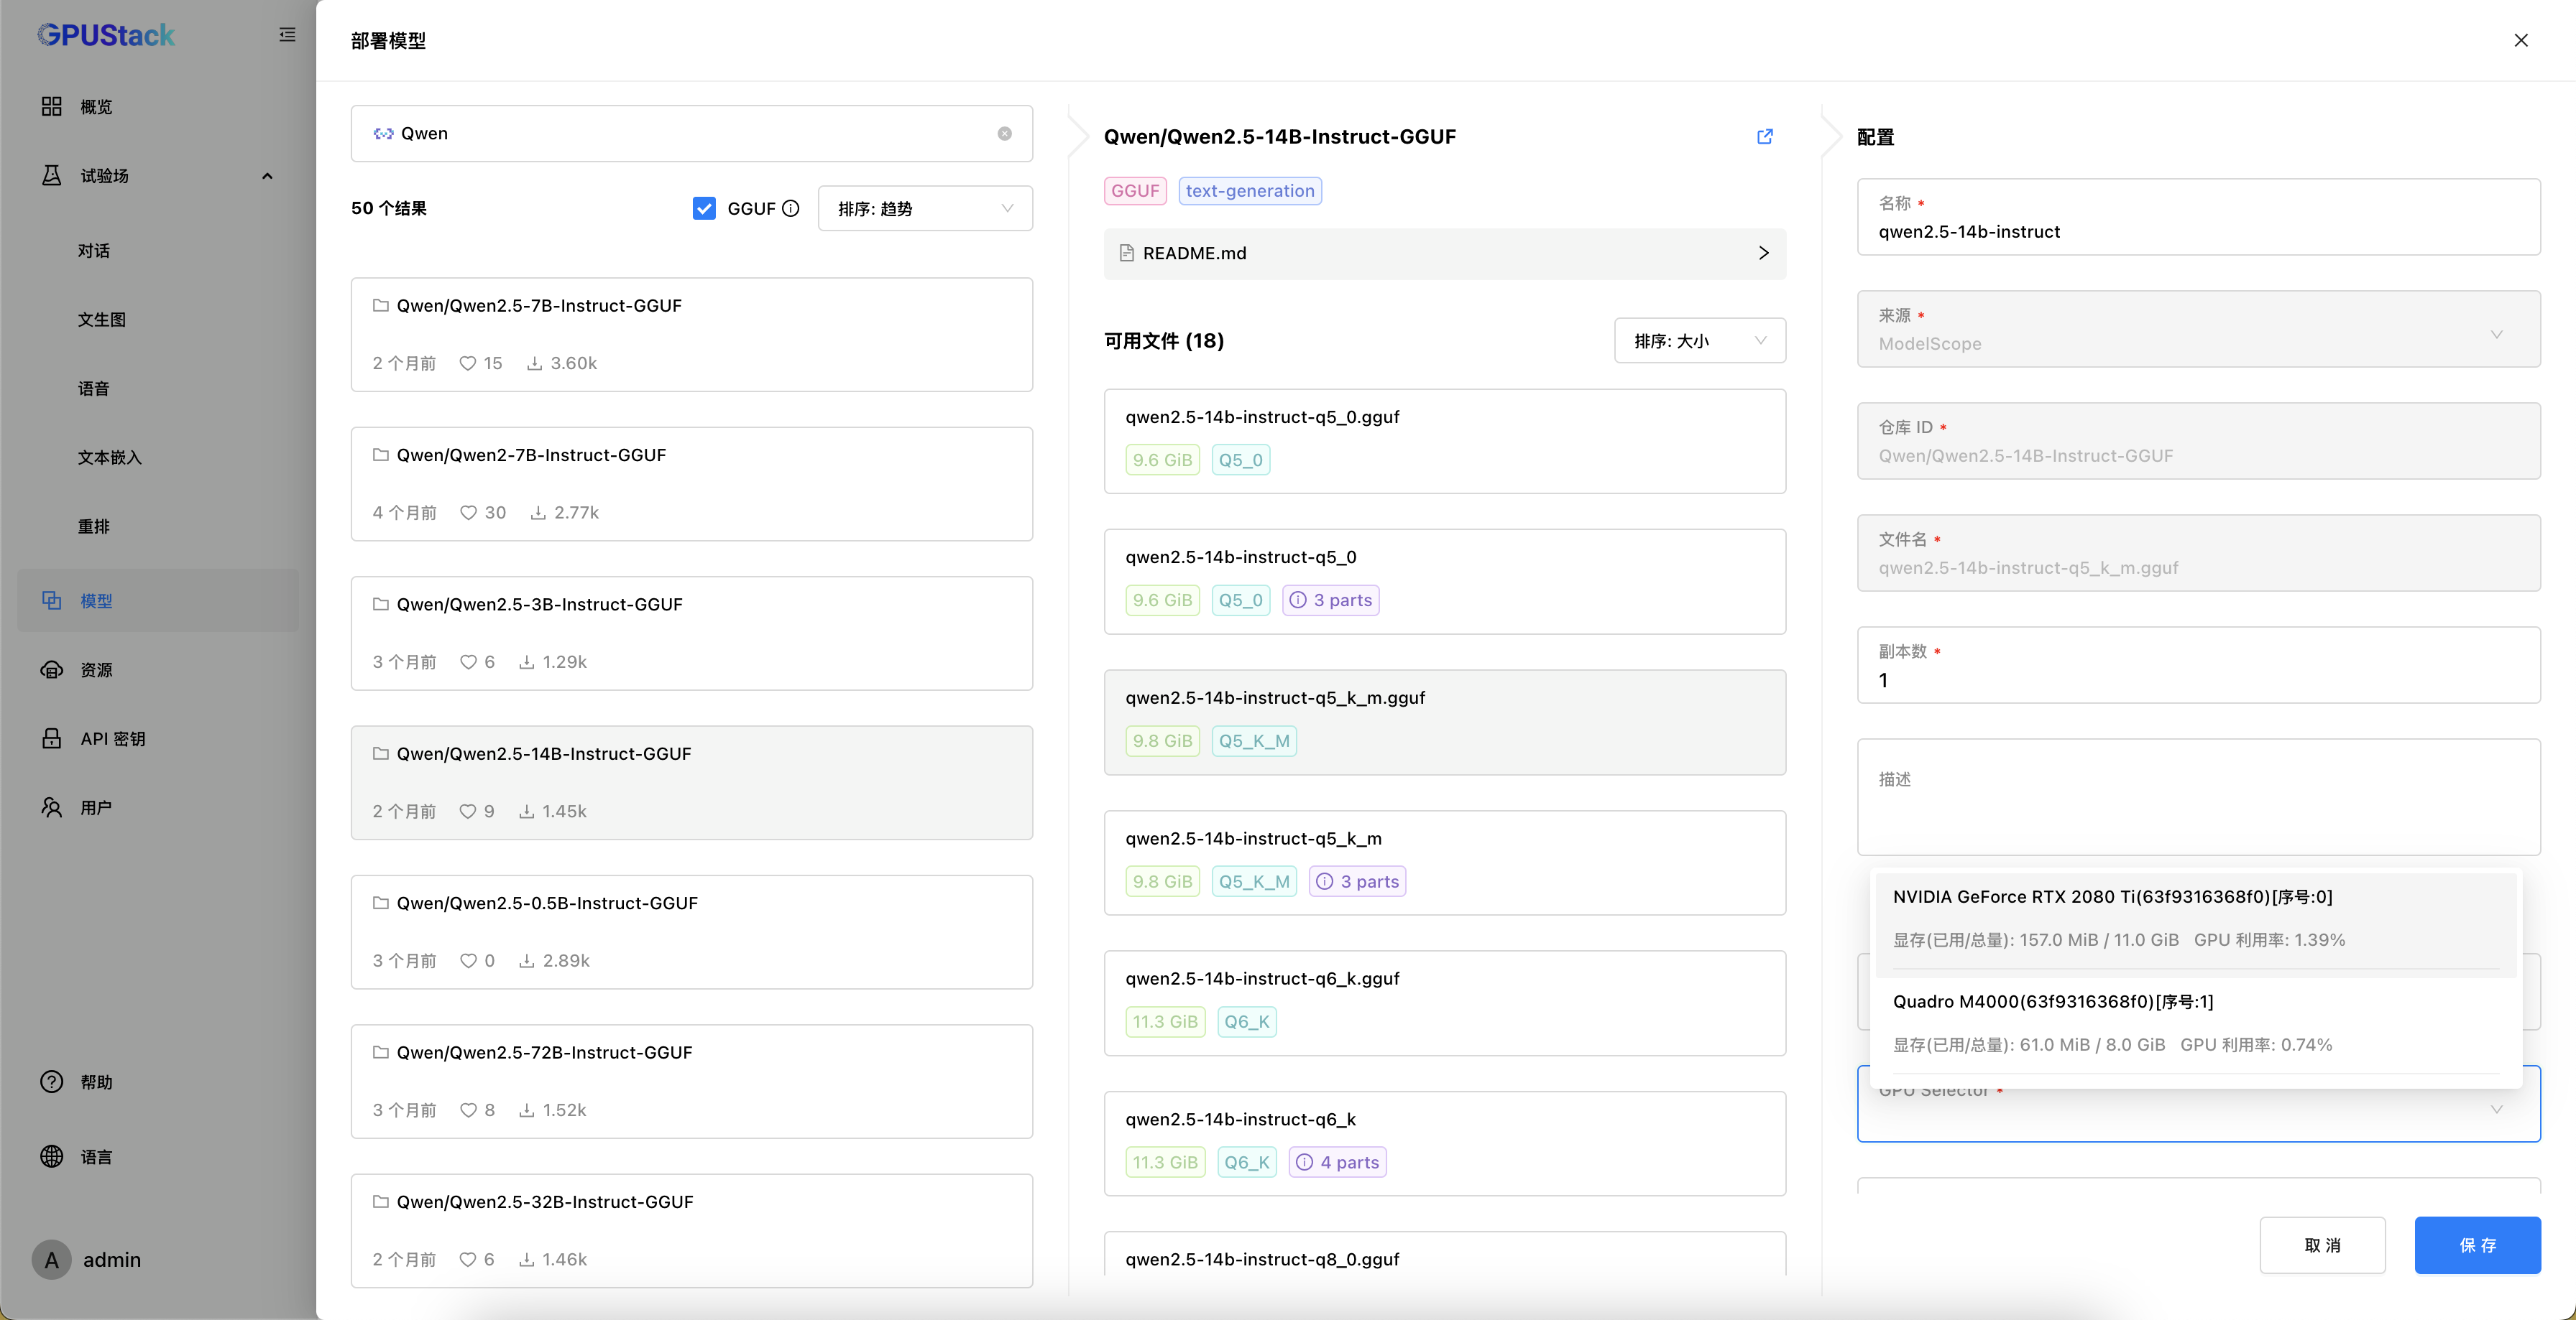Screen dimensions: 2576x1320
Task: Expand the README.md row
Action: (x=1762, y=254)
